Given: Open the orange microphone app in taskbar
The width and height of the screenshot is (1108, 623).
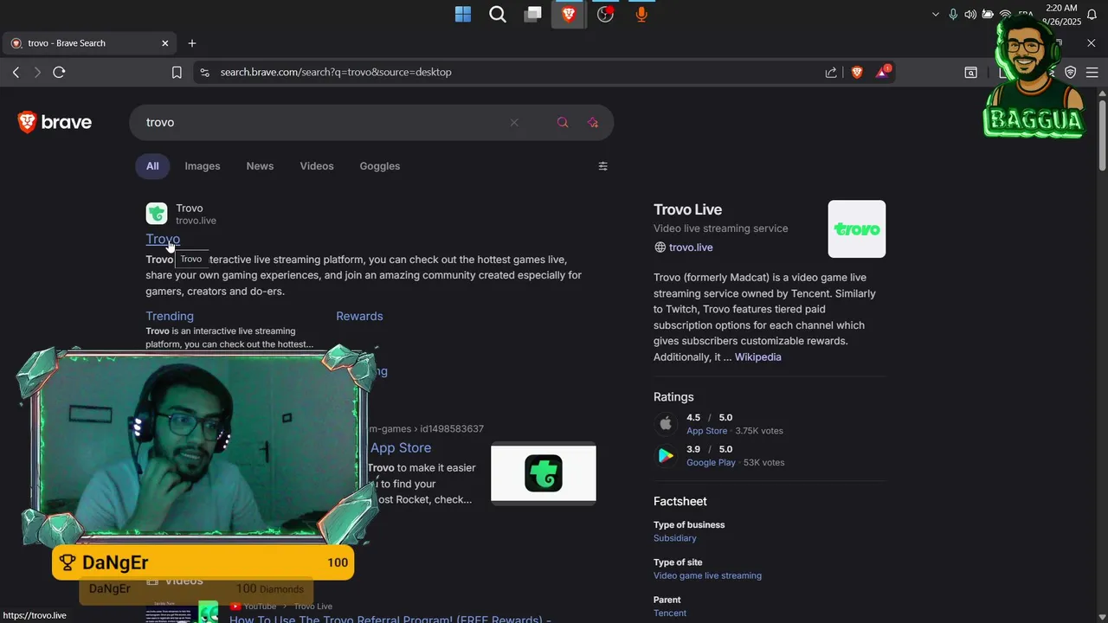Looking at the screenshot, I should pos(641,14).
